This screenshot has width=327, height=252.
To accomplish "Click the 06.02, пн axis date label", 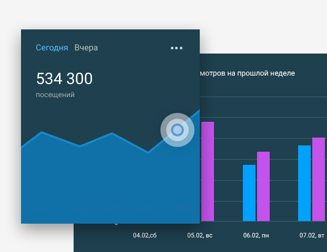I will pyautogui.click(x=256, y=236).
